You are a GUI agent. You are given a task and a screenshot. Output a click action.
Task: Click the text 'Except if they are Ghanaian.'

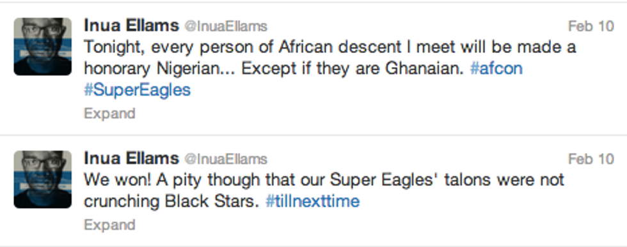(x=352, y=69)
